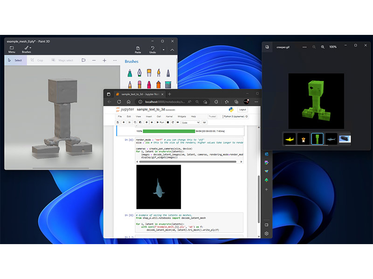The width and height of the screenshot is (373, 279).
Task: Run the selected cell with Run button
Action: tap(160, 122)
